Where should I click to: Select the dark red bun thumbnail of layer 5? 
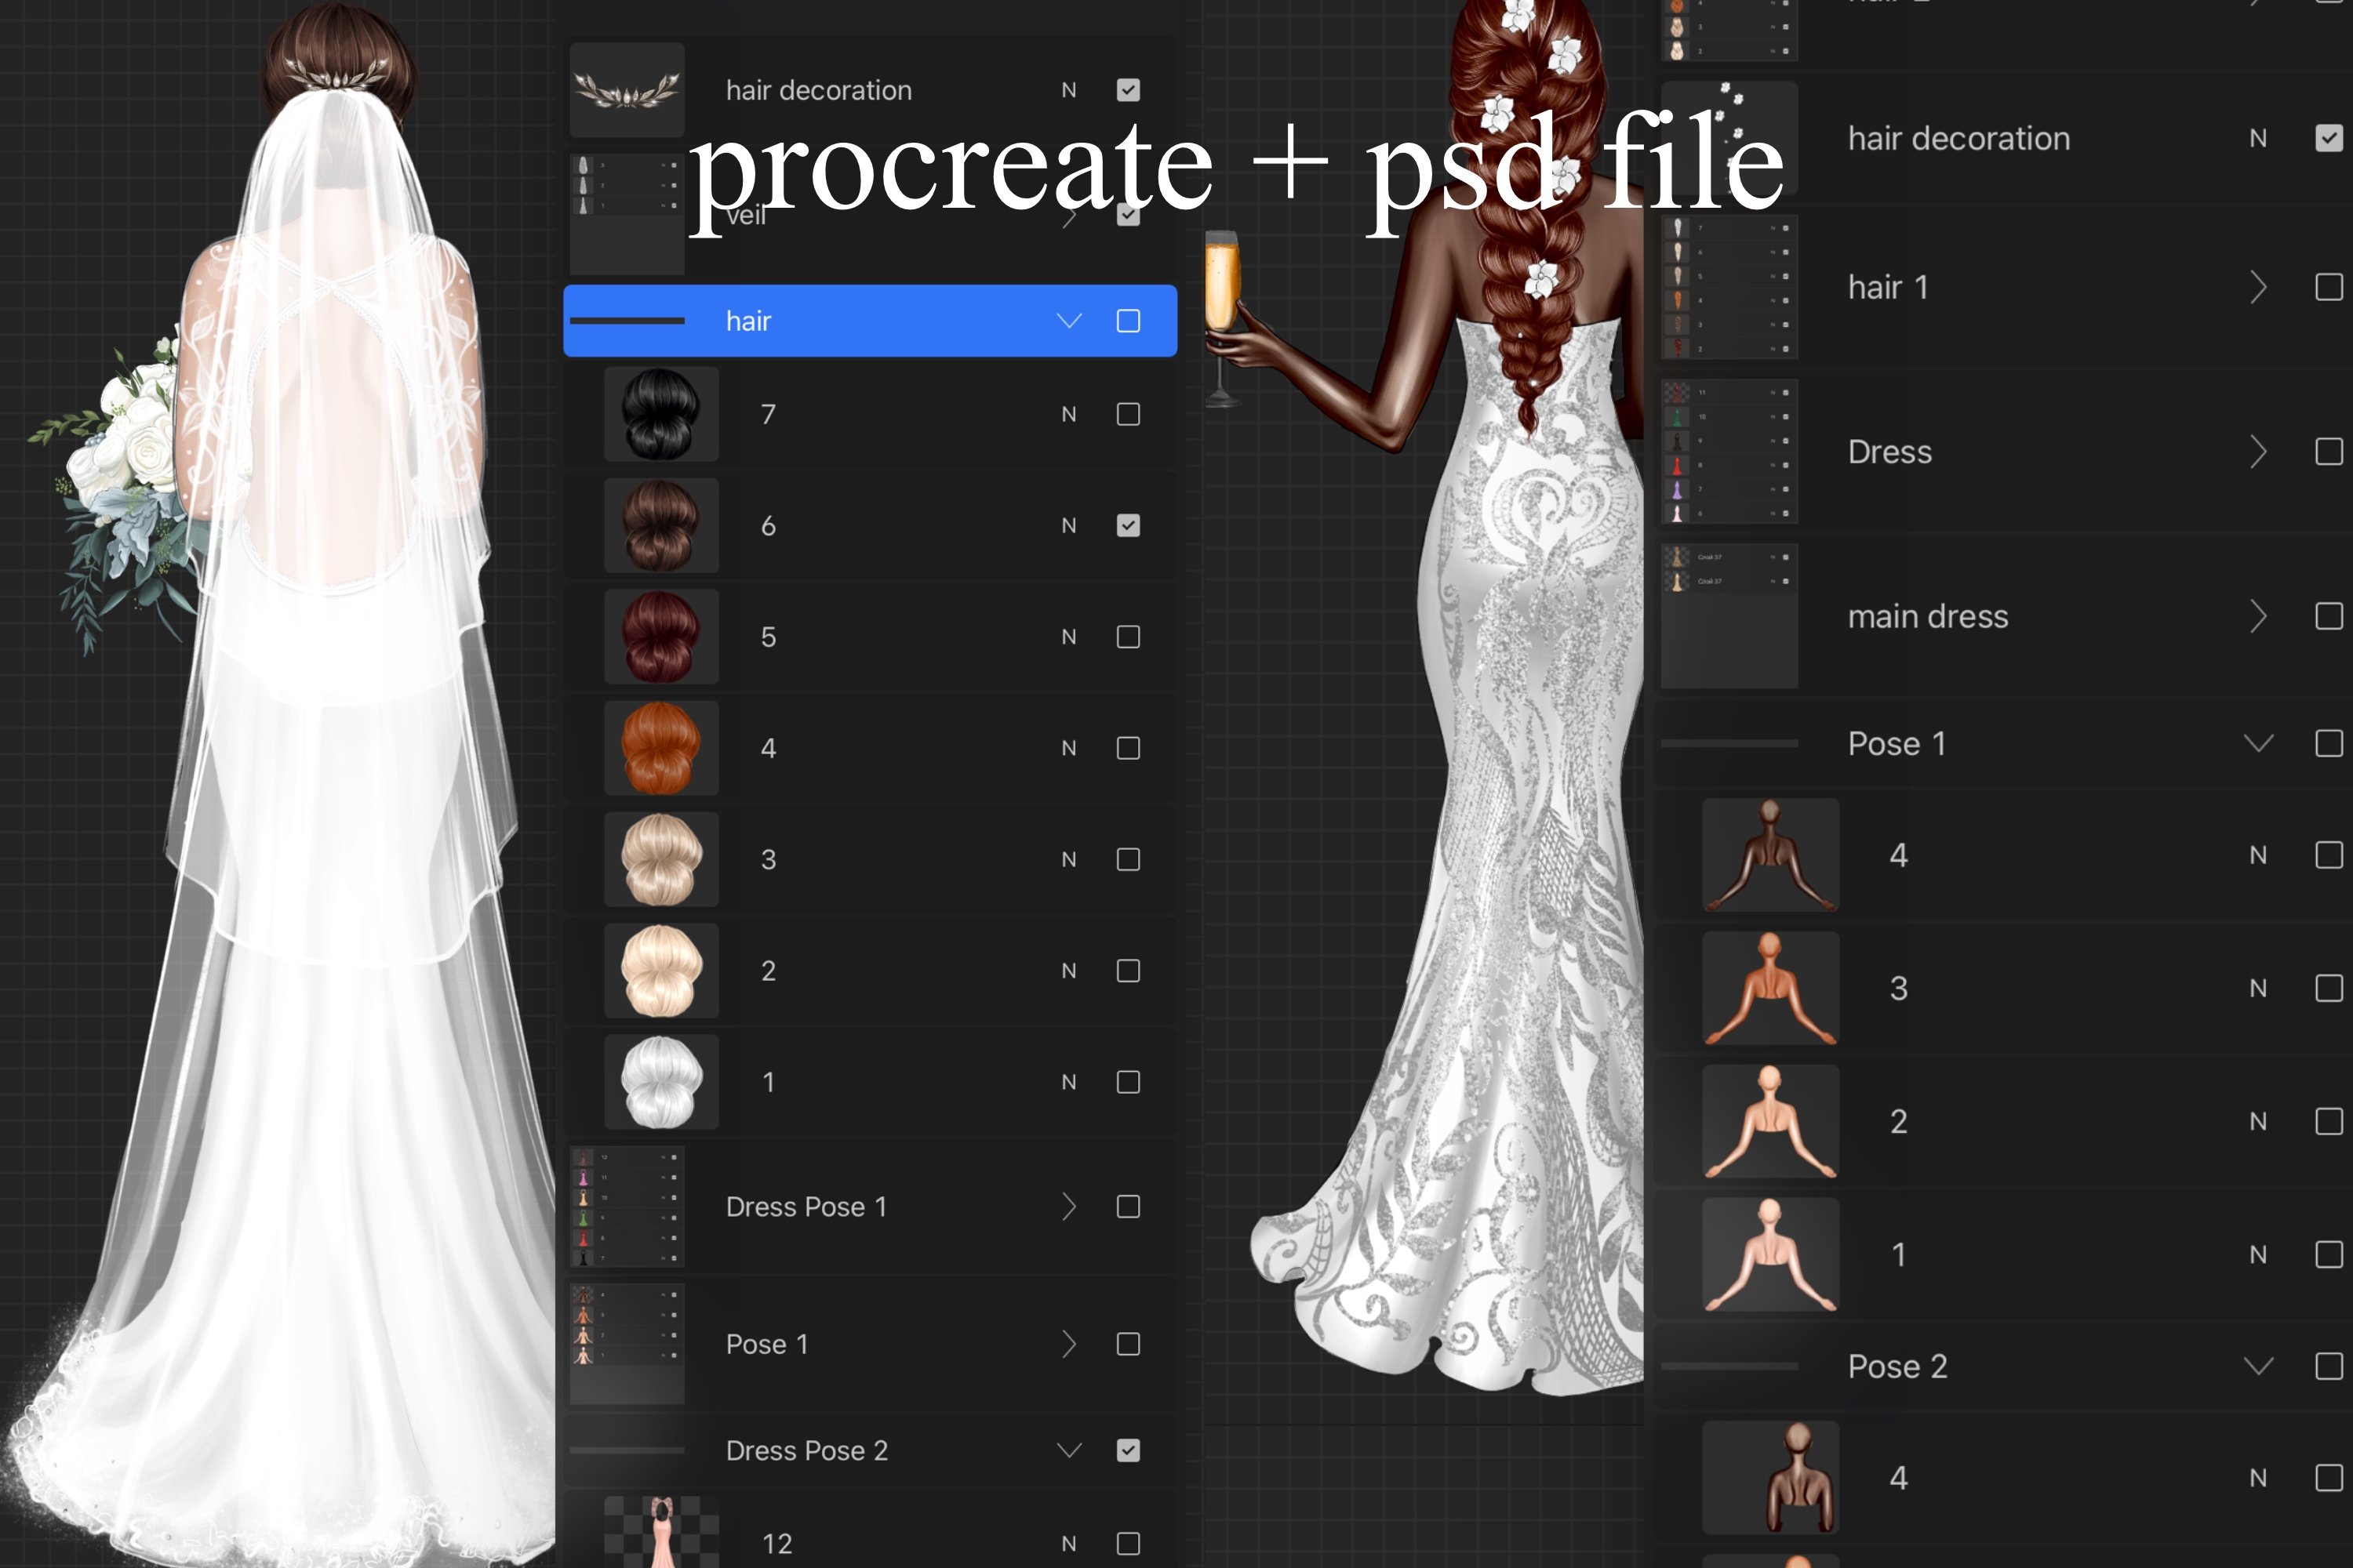click(x=660, y=637)
